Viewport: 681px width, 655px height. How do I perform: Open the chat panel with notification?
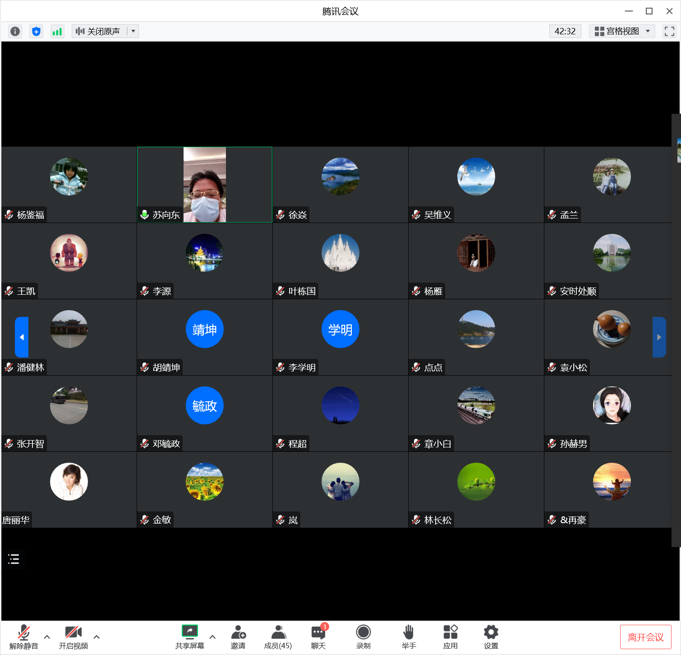pyautogui.click(x=318, y=636)
